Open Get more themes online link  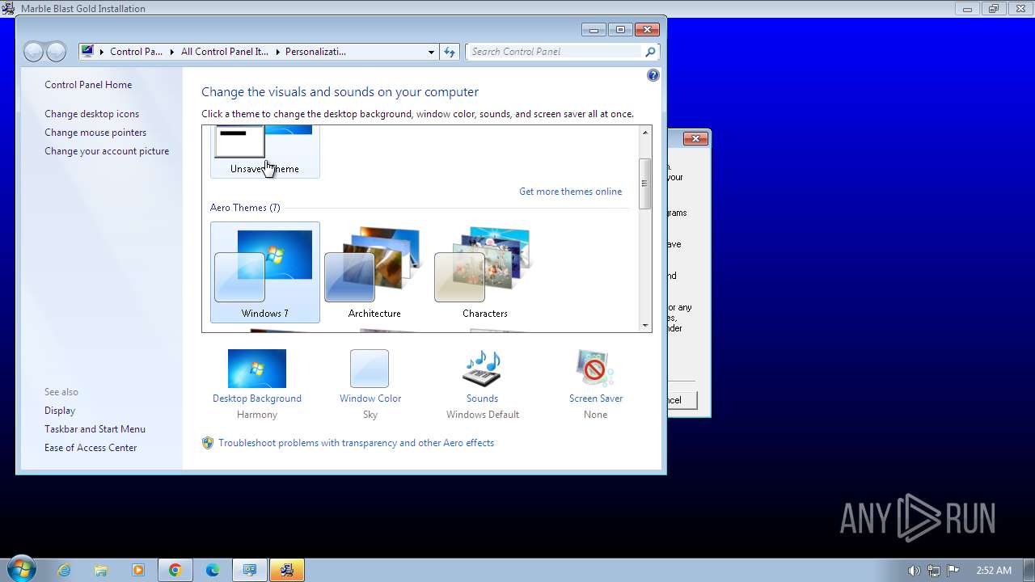click(x=571, y=192)
